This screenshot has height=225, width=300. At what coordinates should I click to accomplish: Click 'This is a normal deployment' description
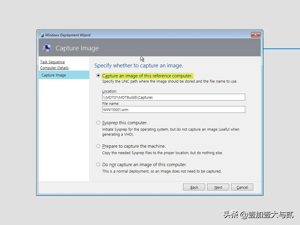tap(162, 171)
